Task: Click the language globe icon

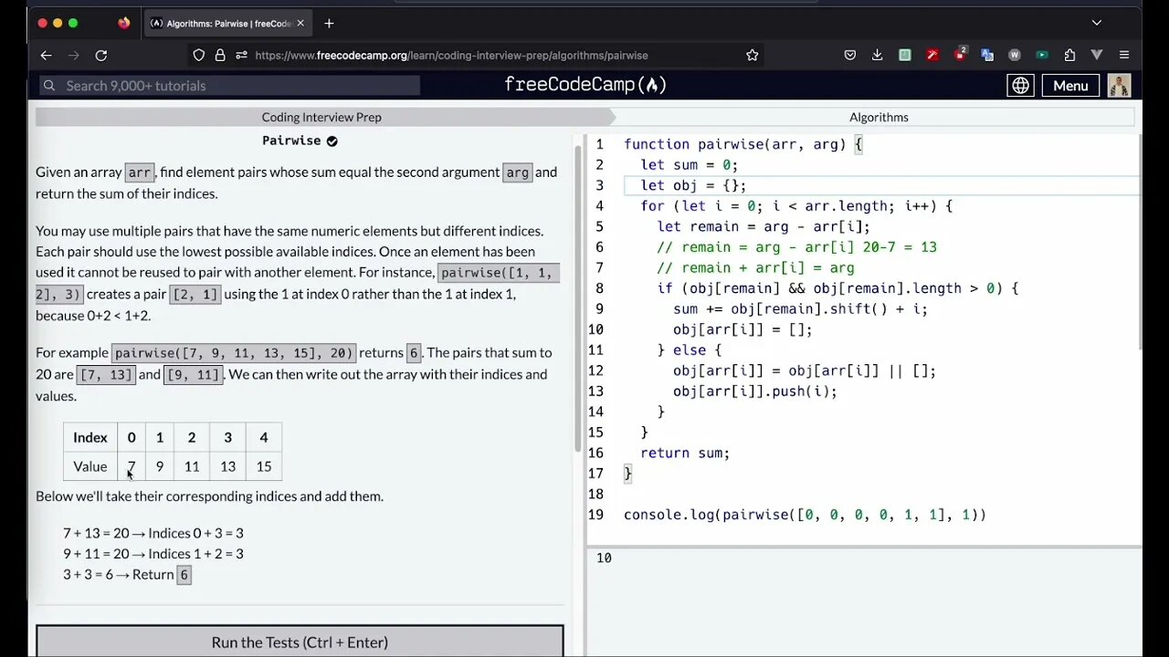Action: (x=1020, y=86)
